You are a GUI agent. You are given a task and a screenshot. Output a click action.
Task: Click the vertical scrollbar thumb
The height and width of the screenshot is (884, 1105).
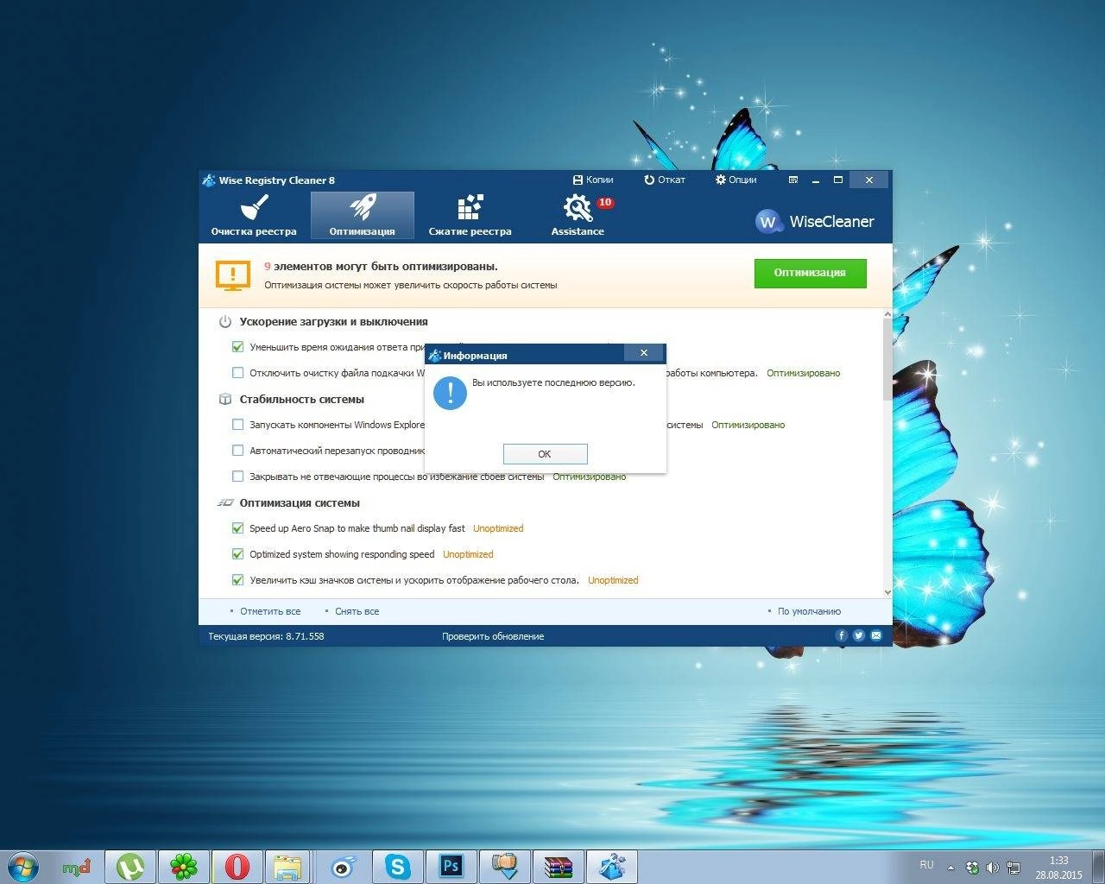pyautogui.click(x=887, y=361)
